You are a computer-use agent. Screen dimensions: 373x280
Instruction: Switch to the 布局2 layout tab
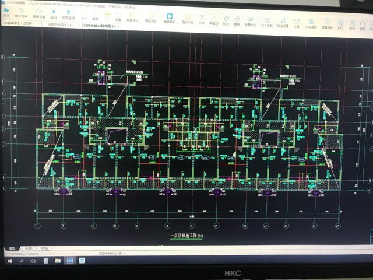point(44,249)
